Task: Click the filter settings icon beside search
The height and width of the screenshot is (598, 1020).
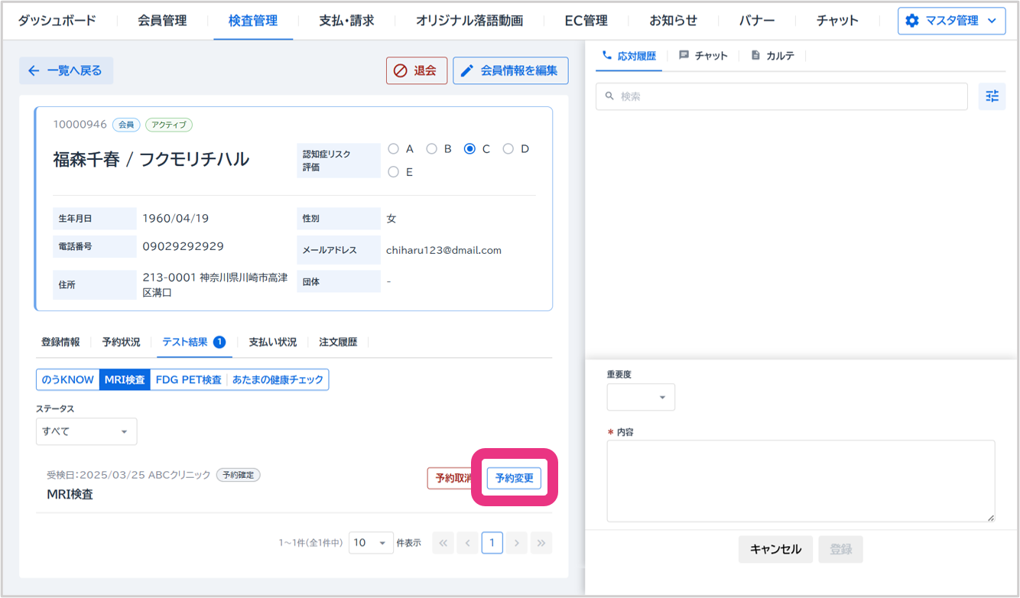Action: click(x=992, y=96)
